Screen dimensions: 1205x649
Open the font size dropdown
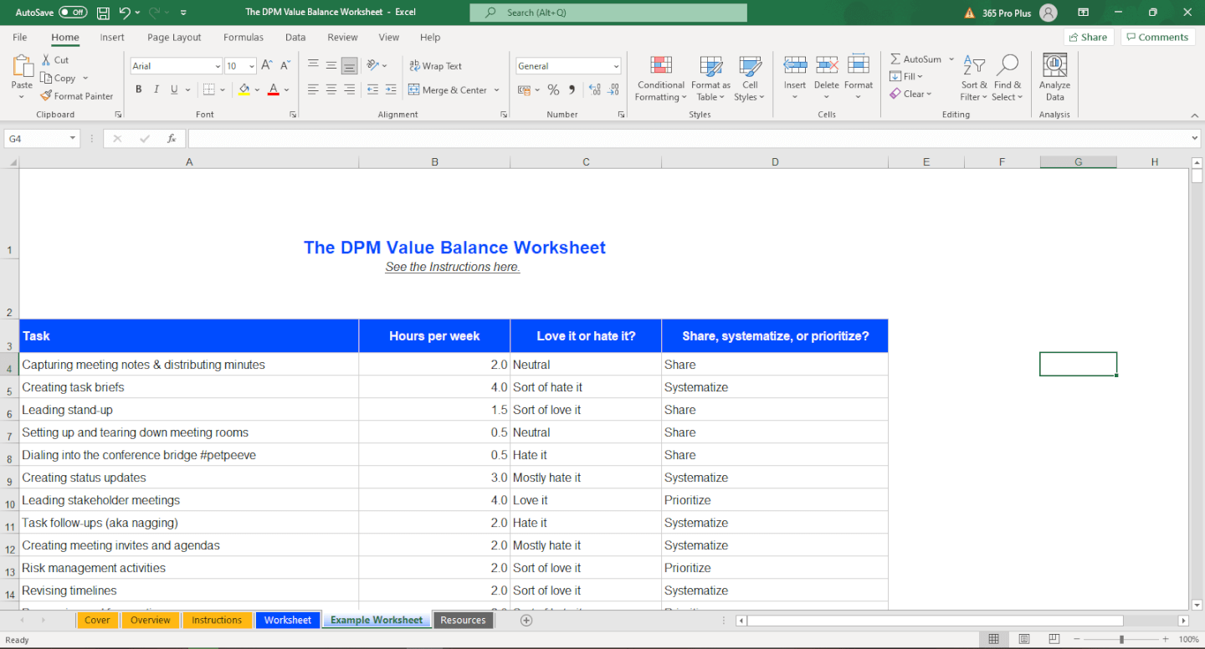252,66
